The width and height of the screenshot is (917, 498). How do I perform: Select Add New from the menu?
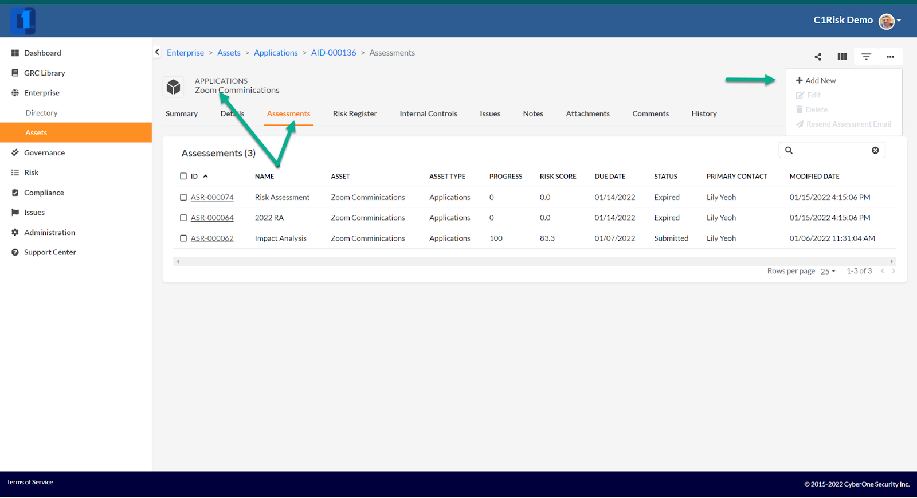(x=816, y=81)
